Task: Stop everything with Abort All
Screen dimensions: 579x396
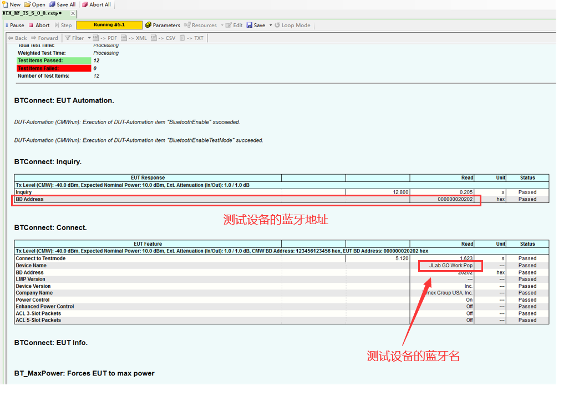Action: [x=96, y=4]
